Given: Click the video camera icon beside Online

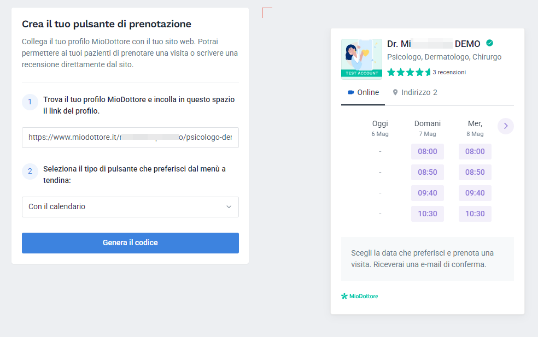Looking at the screenshot, I should click(x=350, y=92).
